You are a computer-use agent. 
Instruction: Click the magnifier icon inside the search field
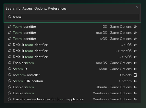(9, 17)
